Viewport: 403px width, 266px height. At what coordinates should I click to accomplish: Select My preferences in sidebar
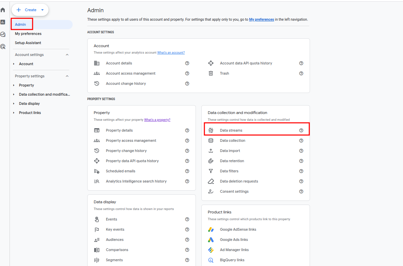tap(28, 34)
